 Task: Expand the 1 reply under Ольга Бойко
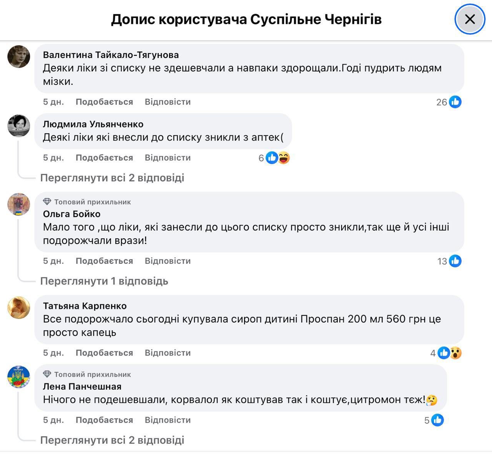click(x=104, y=281)
